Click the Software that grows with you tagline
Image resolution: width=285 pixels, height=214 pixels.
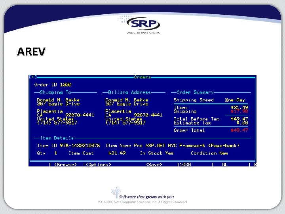click(x=146, y=197)
